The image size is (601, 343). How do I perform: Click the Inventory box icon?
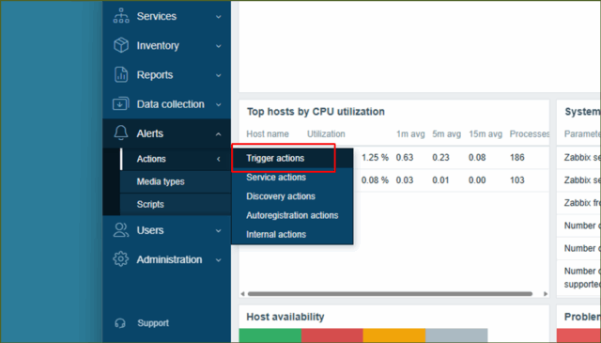coord(121,45)
